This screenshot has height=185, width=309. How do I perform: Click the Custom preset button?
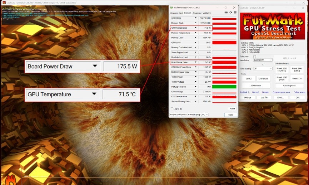(x=289, y=86)
